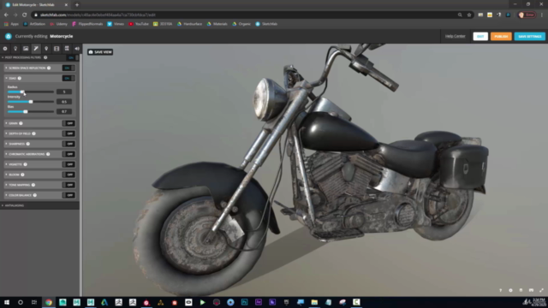Turn off Screen Space Reflection switch
Screen dimensions: 548x308
click(68, 68)
